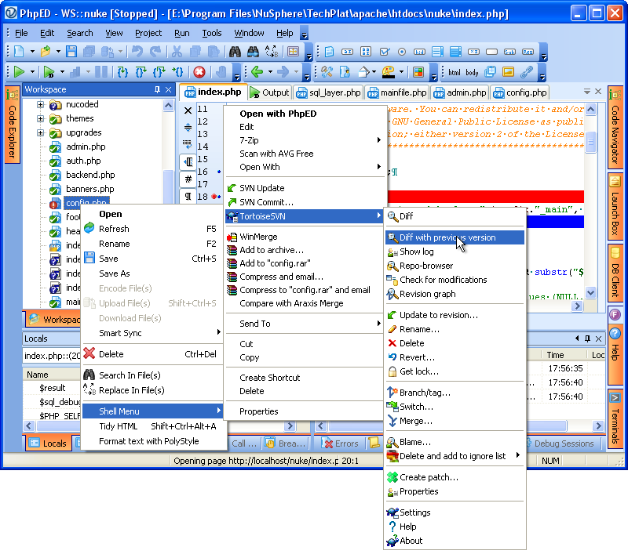Switch to the Output tab
Image resolution: width=628 pixels, height=554 pixels.
coord(269,92)
